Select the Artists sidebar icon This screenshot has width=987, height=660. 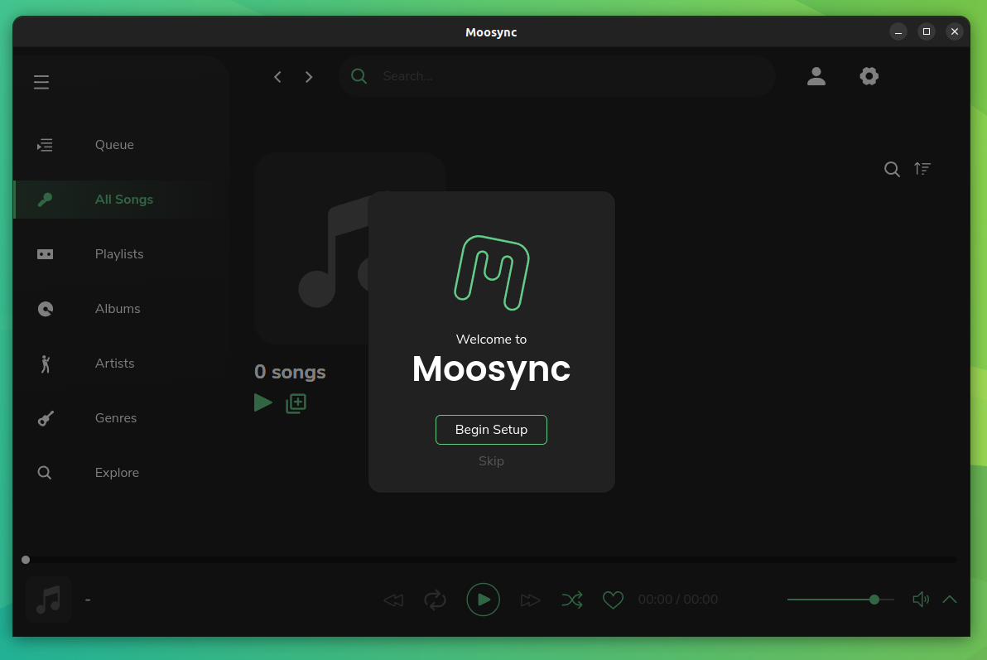(x=45, y=363)
